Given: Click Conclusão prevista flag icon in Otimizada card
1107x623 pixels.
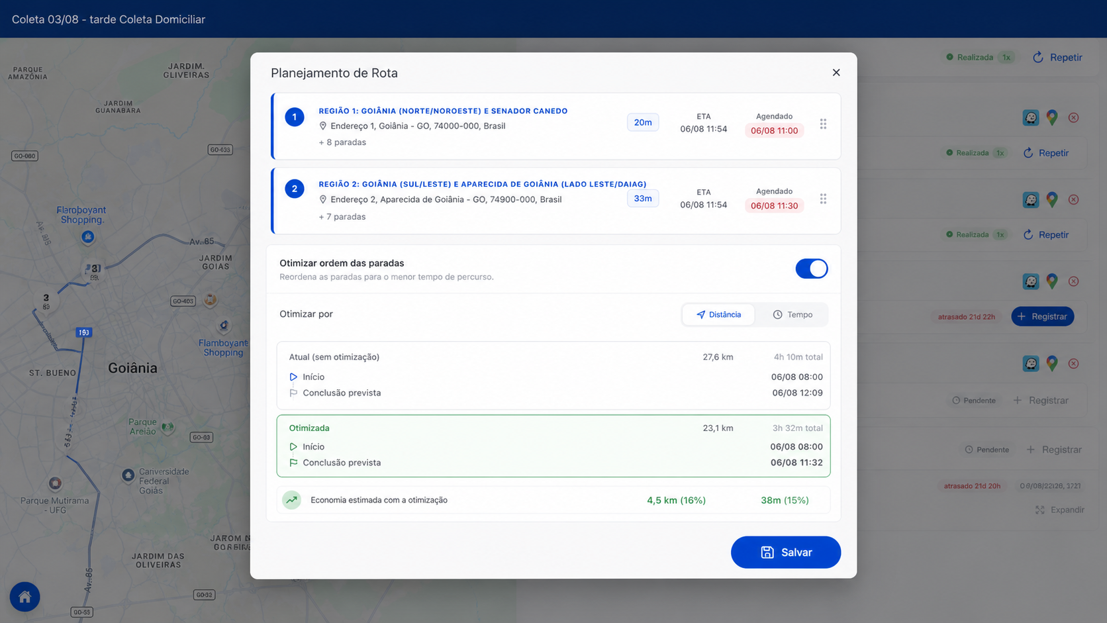Looking at the screenshot, I should 293,463.
